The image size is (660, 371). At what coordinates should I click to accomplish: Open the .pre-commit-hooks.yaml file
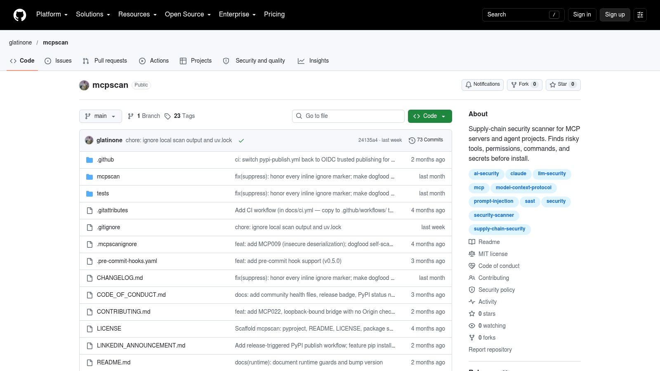click(x=127, y=261)
